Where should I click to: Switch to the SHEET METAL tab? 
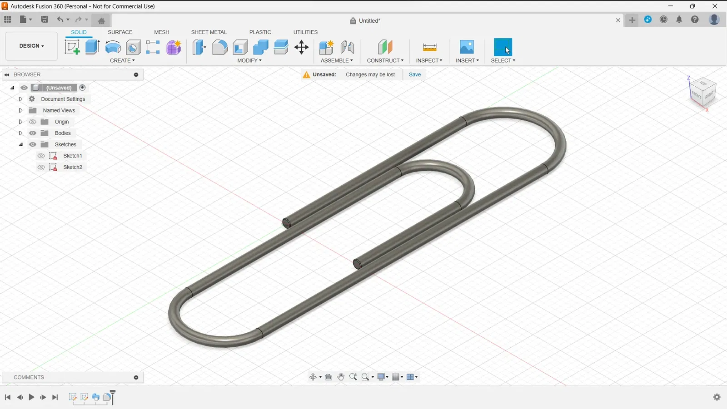(x=209, y=32)
